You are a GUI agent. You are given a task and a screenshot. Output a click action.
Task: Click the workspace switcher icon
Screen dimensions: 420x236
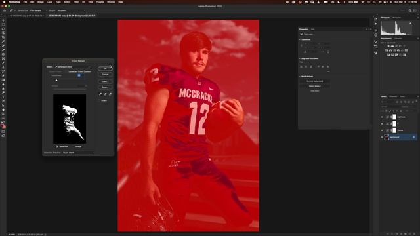point(415,10)
